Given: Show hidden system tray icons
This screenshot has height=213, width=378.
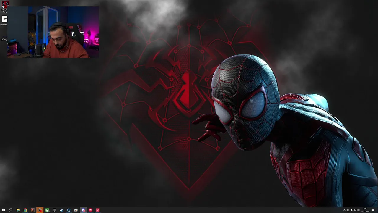Looking at the screenshot, I should coord(344,210).
